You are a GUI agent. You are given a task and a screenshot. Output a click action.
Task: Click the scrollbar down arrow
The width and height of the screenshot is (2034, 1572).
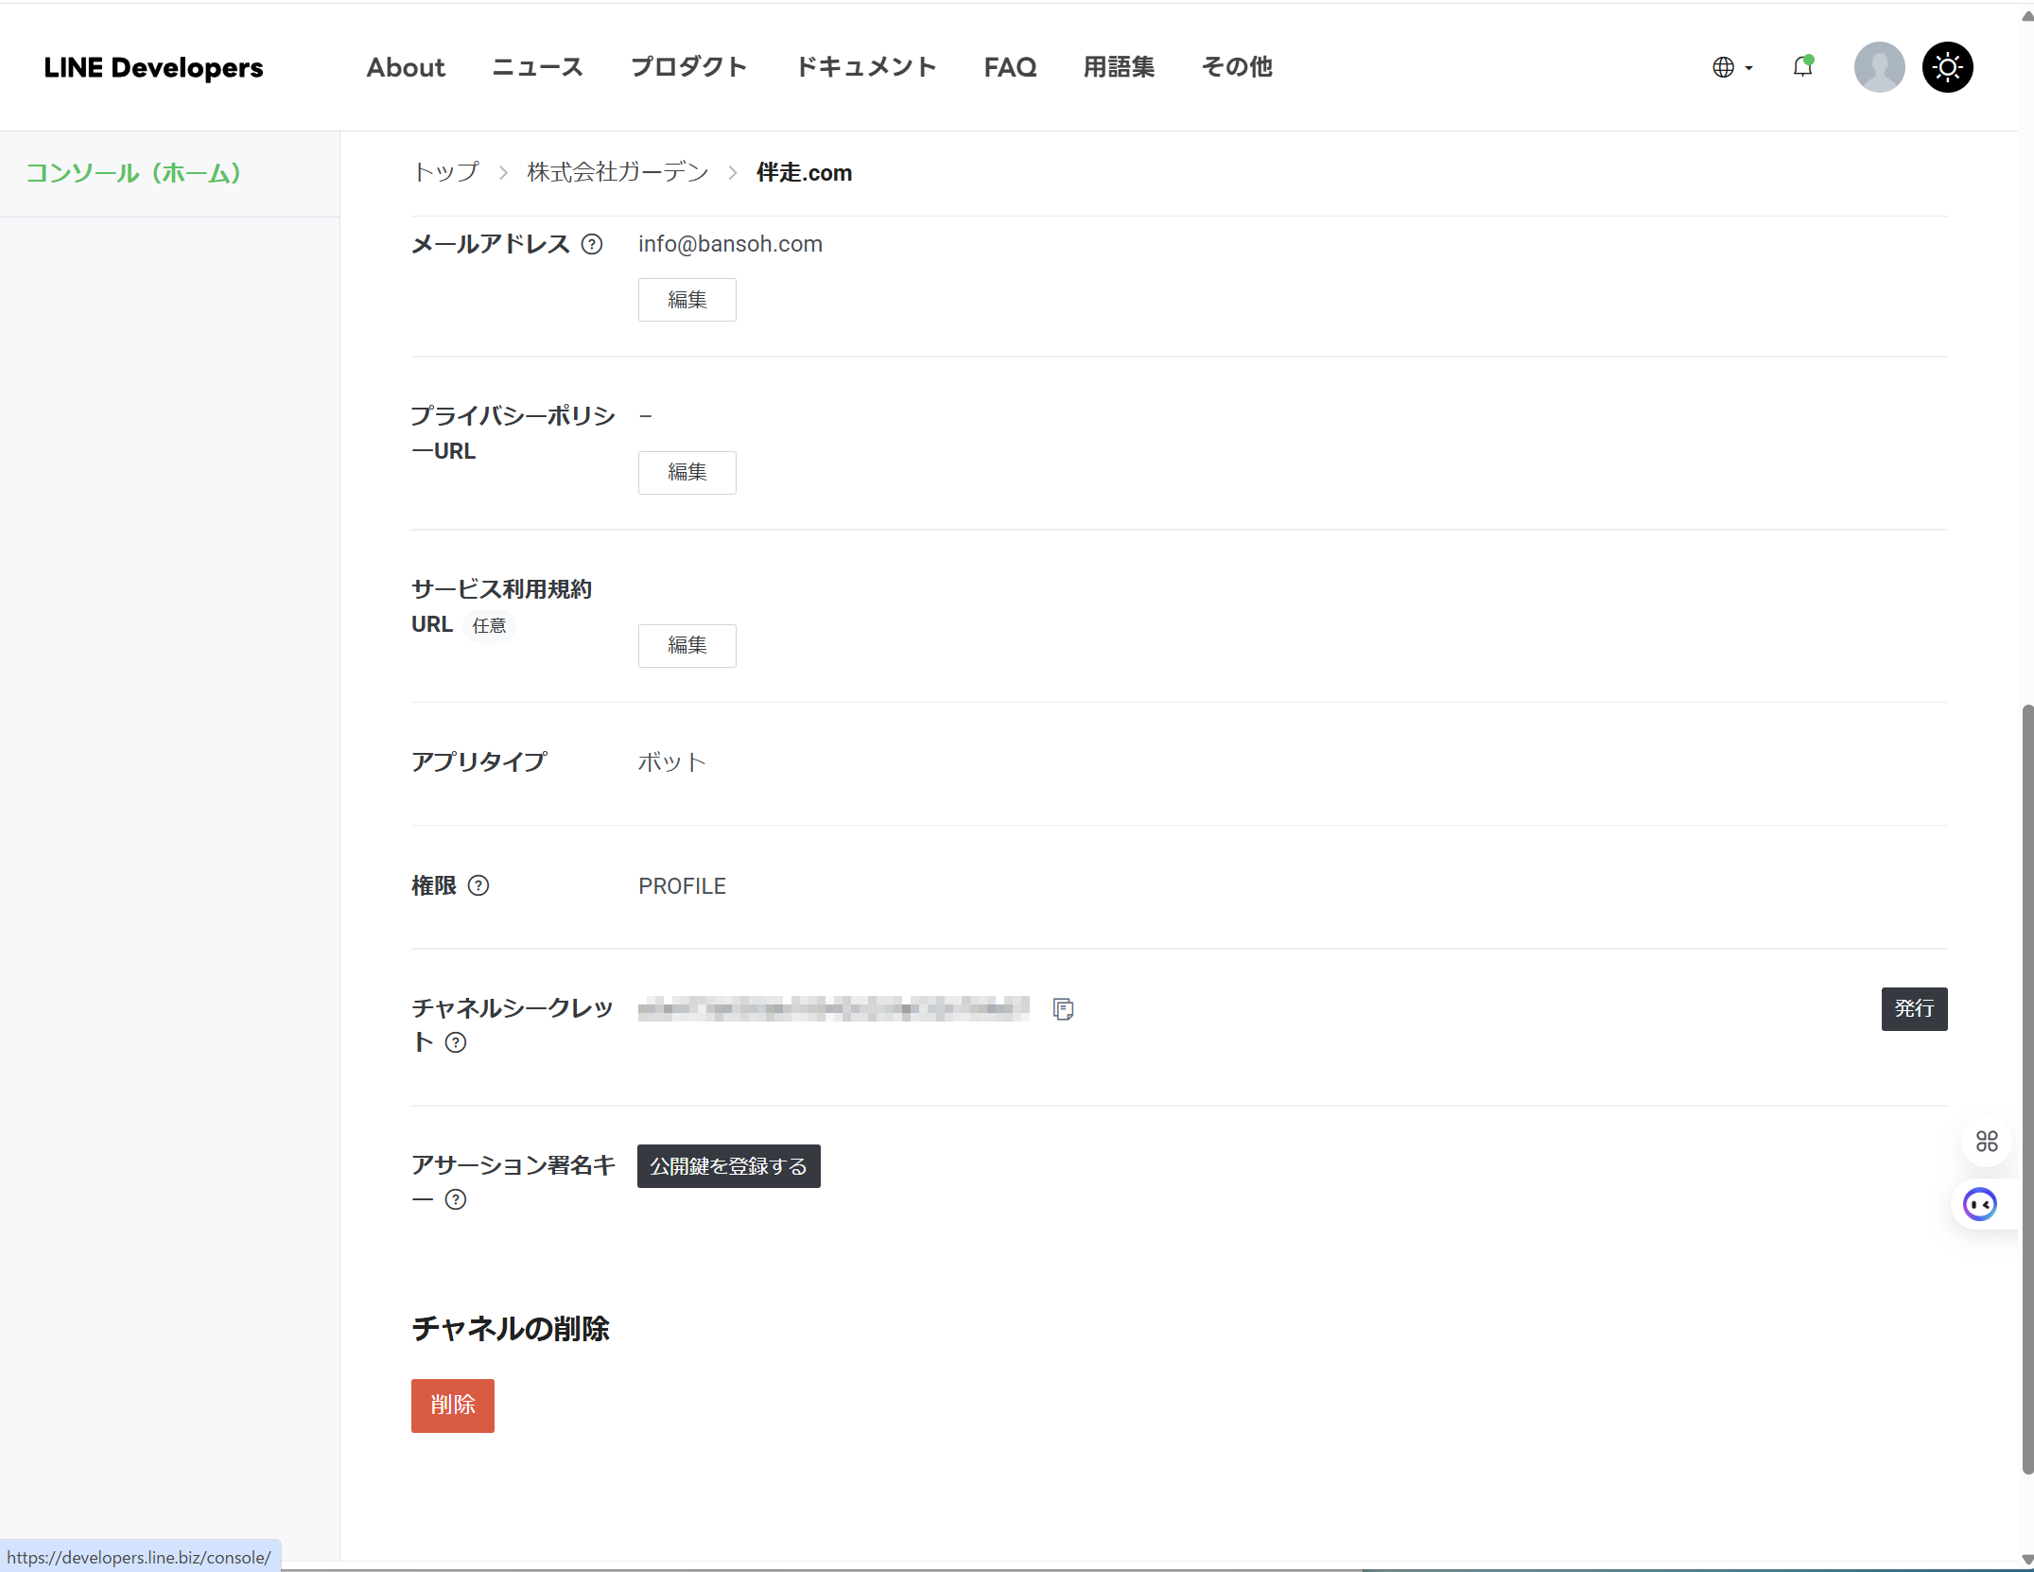click(x=2026, y=1560)
